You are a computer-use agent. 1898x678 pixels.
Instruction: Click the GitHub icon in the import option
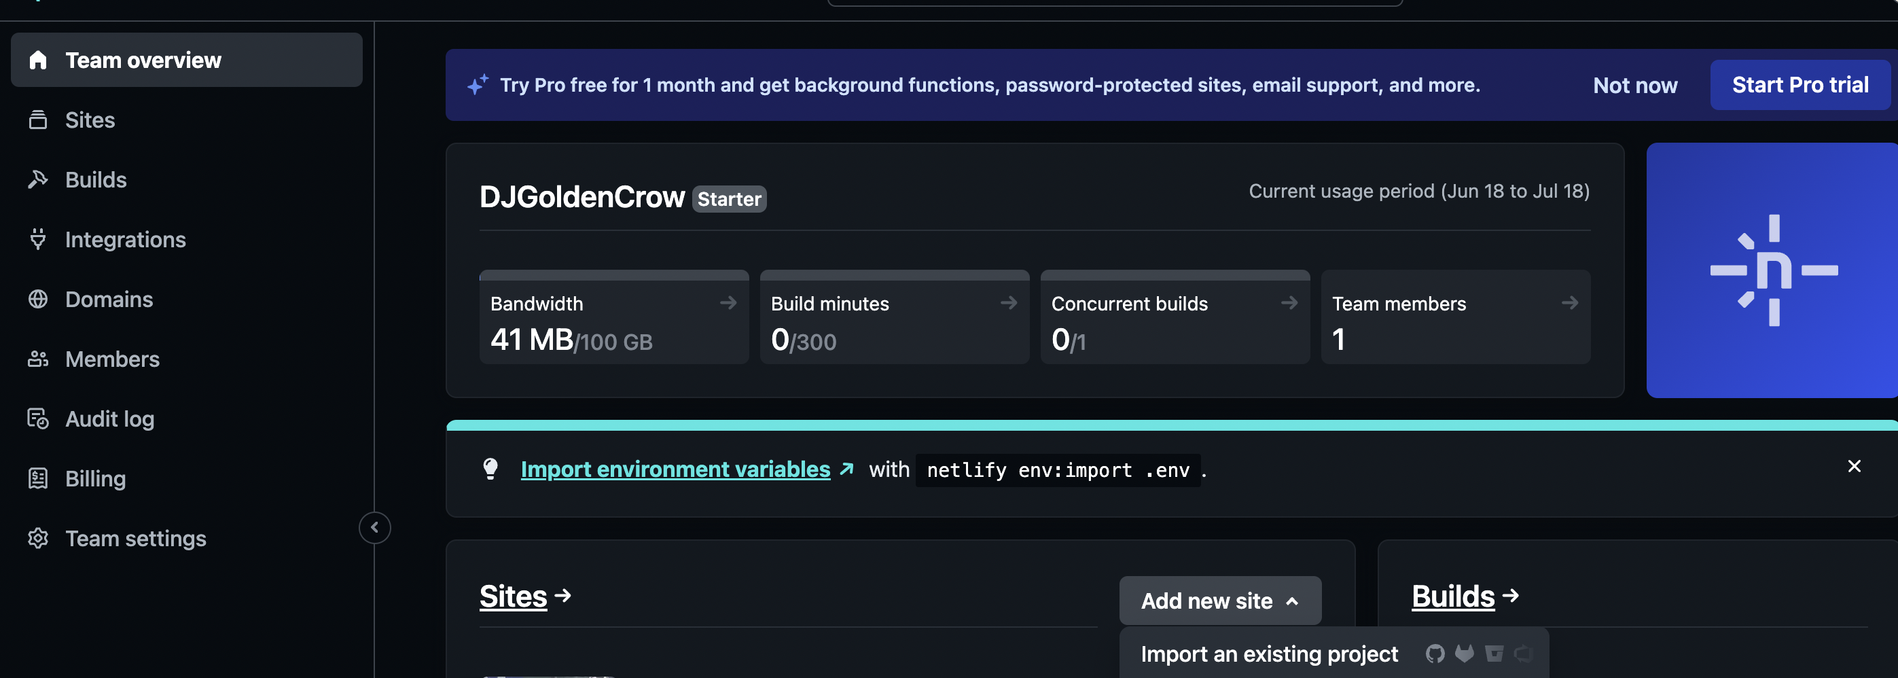(1435, 654)
